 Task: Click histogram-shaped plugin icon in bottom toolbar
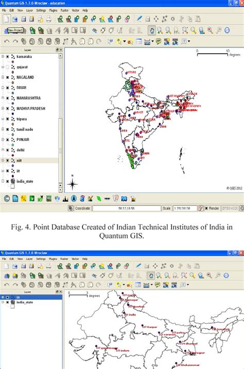tap(65, 199)
